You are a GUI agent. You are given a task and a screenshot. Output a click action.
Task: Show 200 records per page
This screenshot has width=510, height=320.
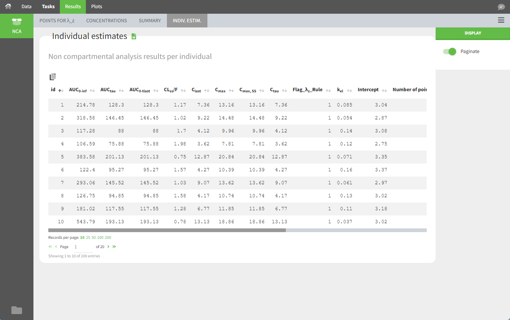click(108, 237)
